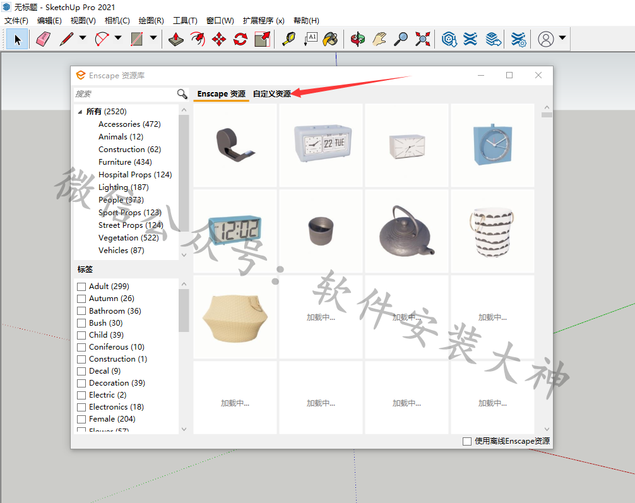Select the cast iron teapot thumbnail
Image resolution: width=635 pixels, height=503 pixels.
(407, 231)
